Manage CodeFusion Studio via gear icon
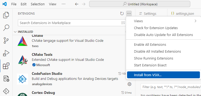Viewport: 201px width, 96px height. [129, 84]
